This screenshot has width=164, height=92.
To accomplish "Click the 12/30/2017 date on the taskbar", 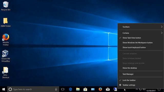I will coord(151,91).
